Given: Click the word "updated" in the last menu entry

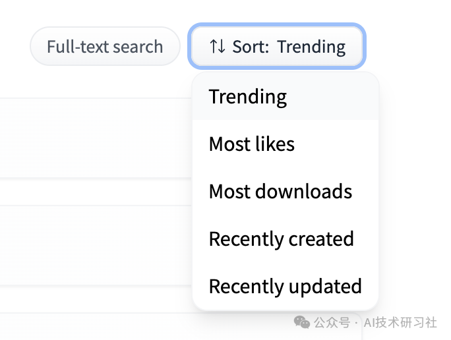Looking at the screenshot, I should click(x=328, y=287).
